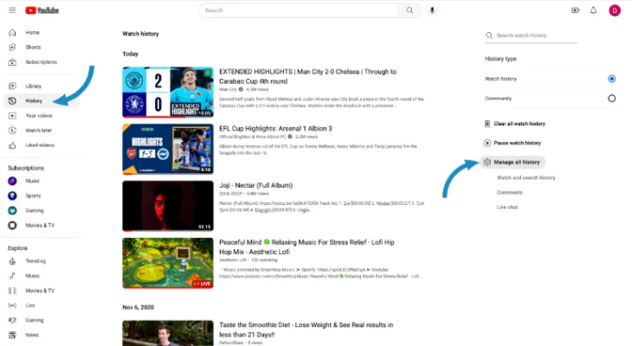Open Arsenal 1 Albion 3 highlights thumbnail
The height and width of the screenshot is (346, 632).
point(168,149)
